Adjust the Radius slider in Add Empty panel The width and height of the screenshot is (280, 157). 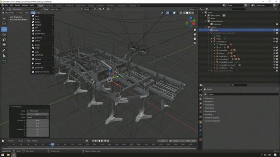pyautogui.click(x=38, y=114)
